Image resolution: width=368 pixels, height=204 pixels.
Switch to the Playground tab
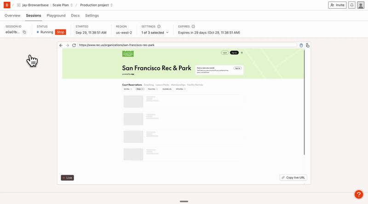[56, 16]
